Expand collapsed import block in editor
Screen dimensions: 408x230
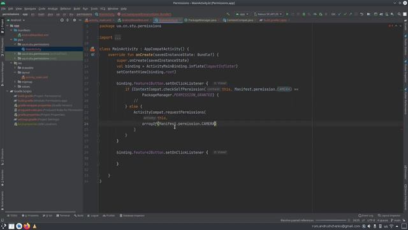pyautogui.click(x=117, y=38)
